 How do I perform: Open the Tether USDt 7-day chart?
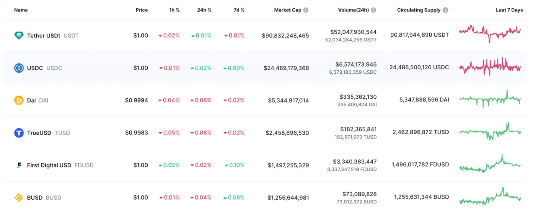(x=490, y=34)
